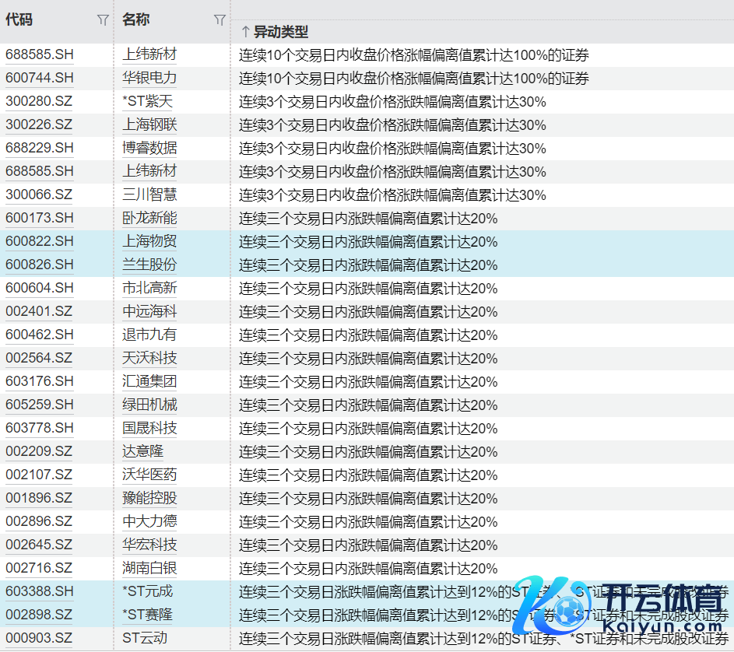Viewport: 734px width, 652px height.
Task: Select stock code 300280.SZ
Action: (39, 102)
